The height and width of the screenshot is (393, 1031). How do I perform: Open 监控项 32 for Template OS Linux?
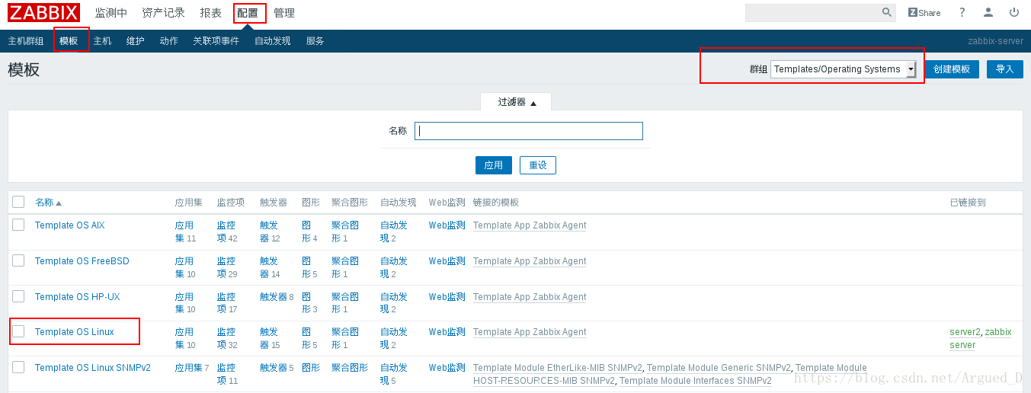click(x=227, y=338)
